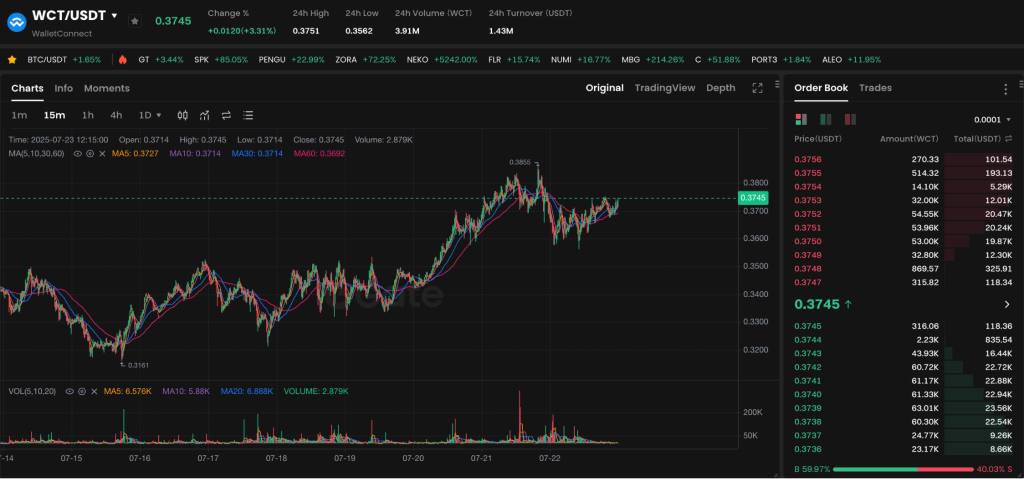Select ask price 0.3750
This screenshot has width=1024, height=479.
coord(808,241)
